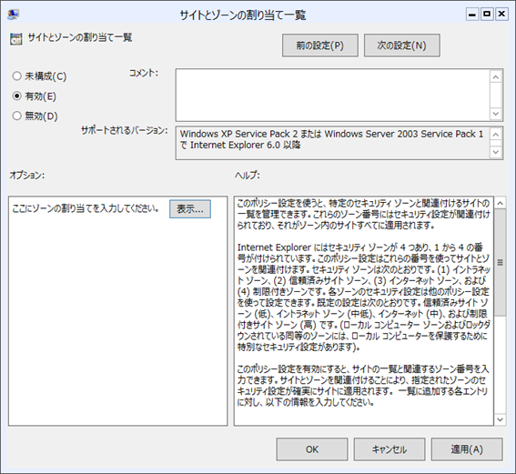Apply changes with the 適用(A) button
Viewport: 516px width, 474px height.
pyautogui.click(x=467, y=449)
